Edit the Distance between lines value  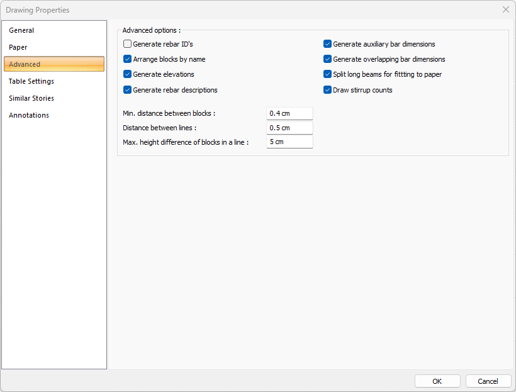tap(289, 128)
